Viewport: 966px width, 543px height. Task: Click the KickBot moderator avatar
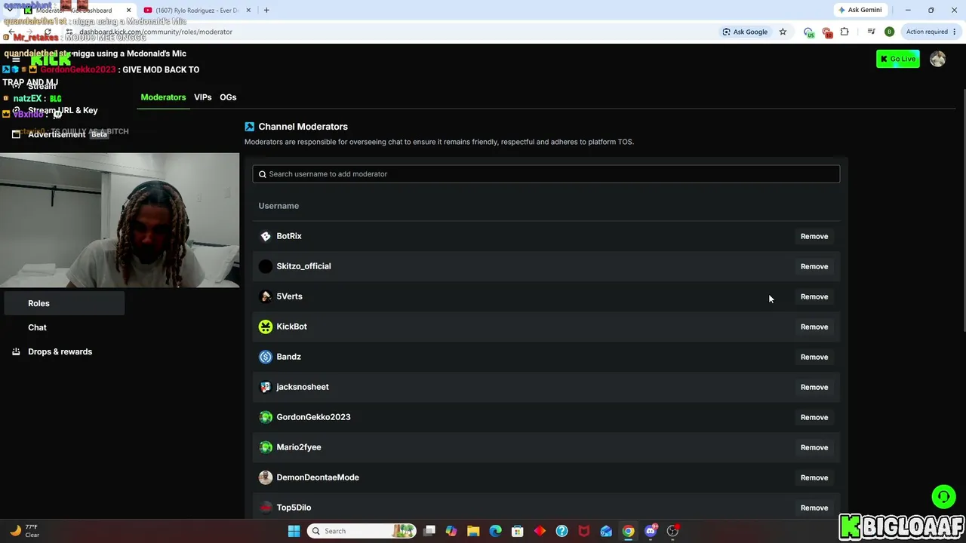pyautogui.click(x=266, y=327)
